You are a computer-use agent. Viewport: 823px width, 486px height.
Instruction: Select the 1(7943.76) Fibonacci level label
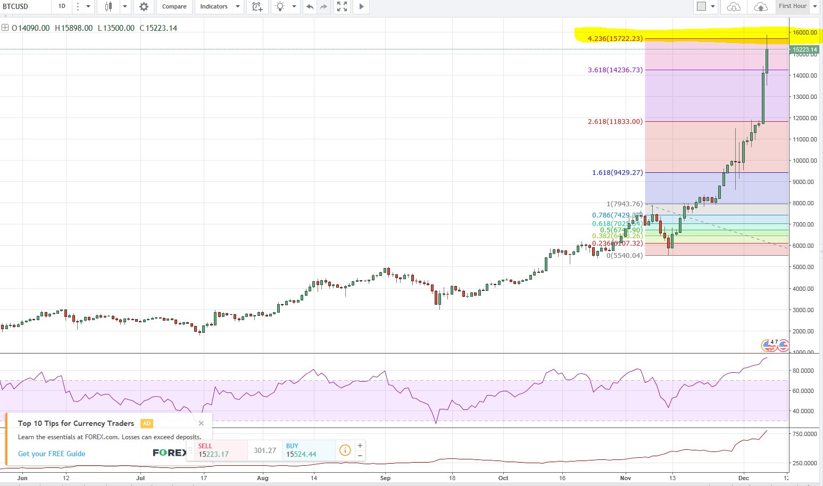click(625, 204)
